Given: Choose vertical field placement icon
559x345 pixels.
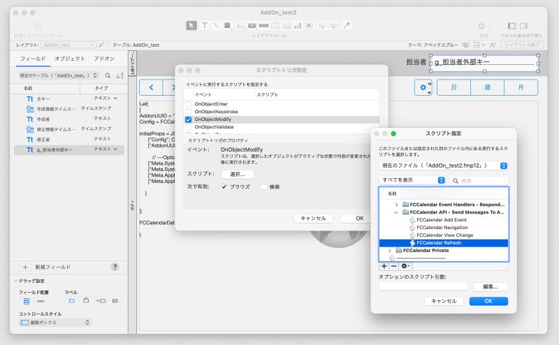Looking at the screenshot, I should click(x=27, y=301).
